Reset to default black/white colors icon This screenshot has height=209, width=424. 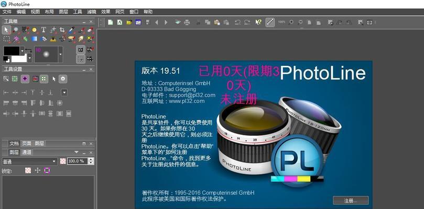tap(5, 59)
